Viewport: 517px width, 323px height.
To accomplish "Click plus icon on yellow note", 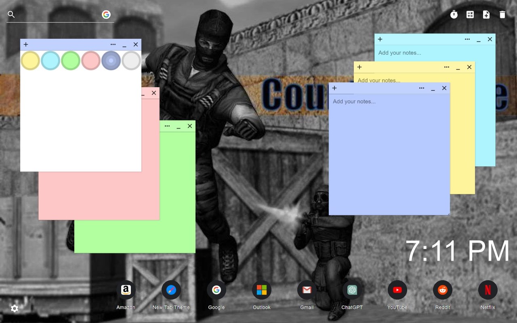I will [x=359, y=67].
